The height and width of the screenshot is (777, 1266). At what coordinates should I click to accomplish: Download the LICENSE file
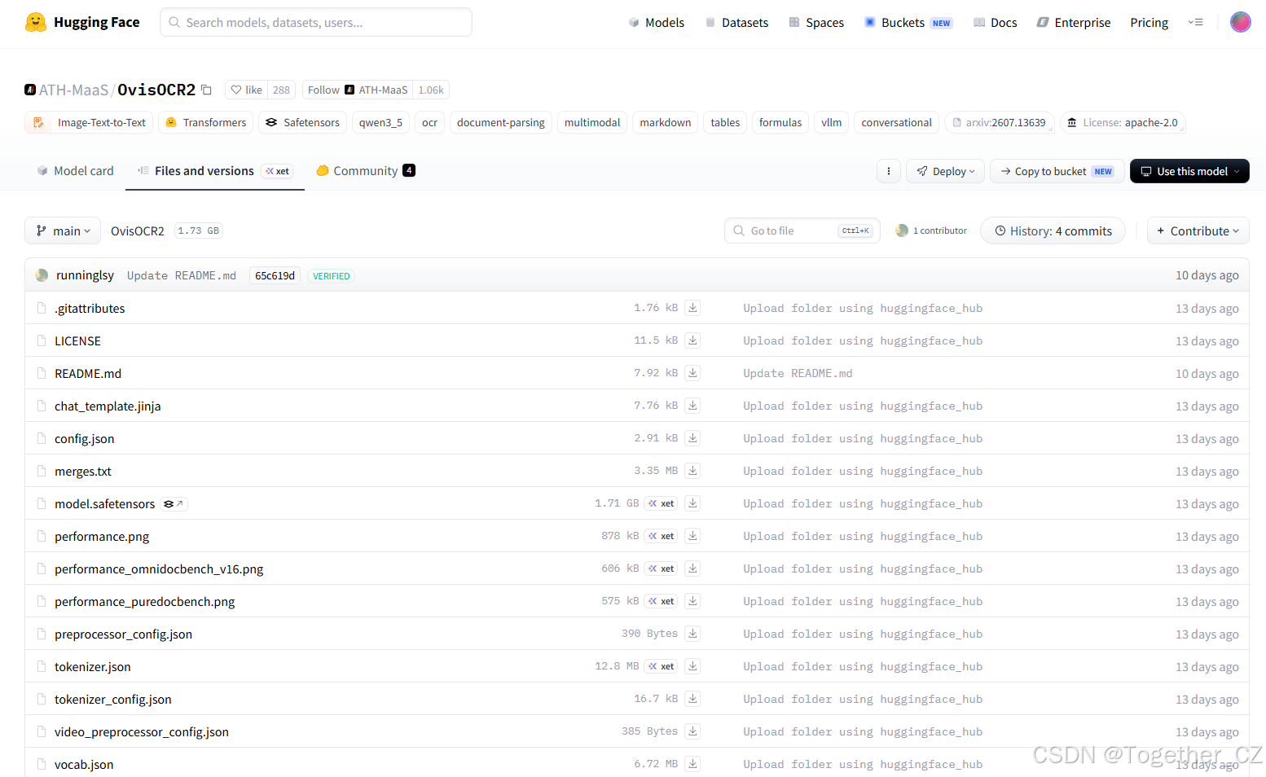[x=692, y=340]
